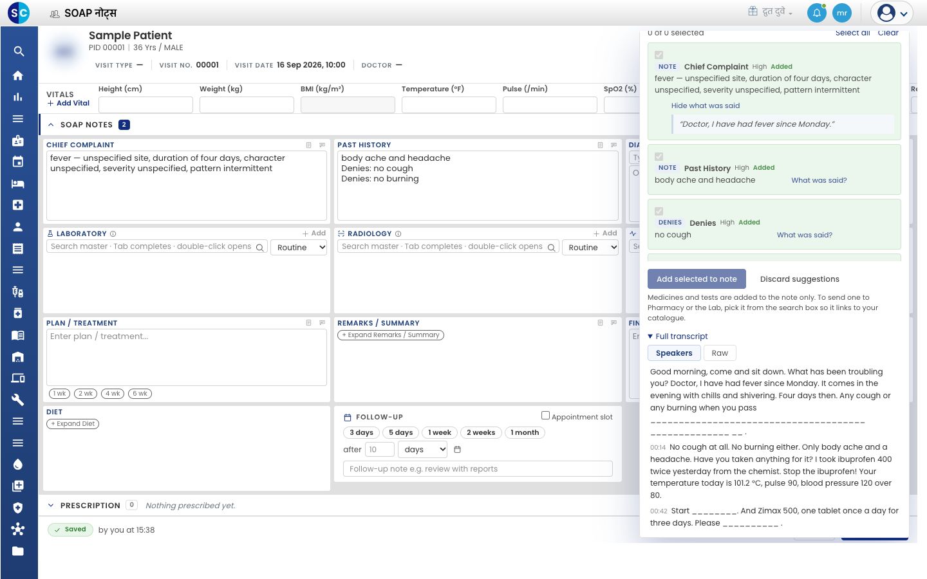This screenshot has width=927, height=579.
Task: Click the Add Vital link
Action: coord(69,104)
